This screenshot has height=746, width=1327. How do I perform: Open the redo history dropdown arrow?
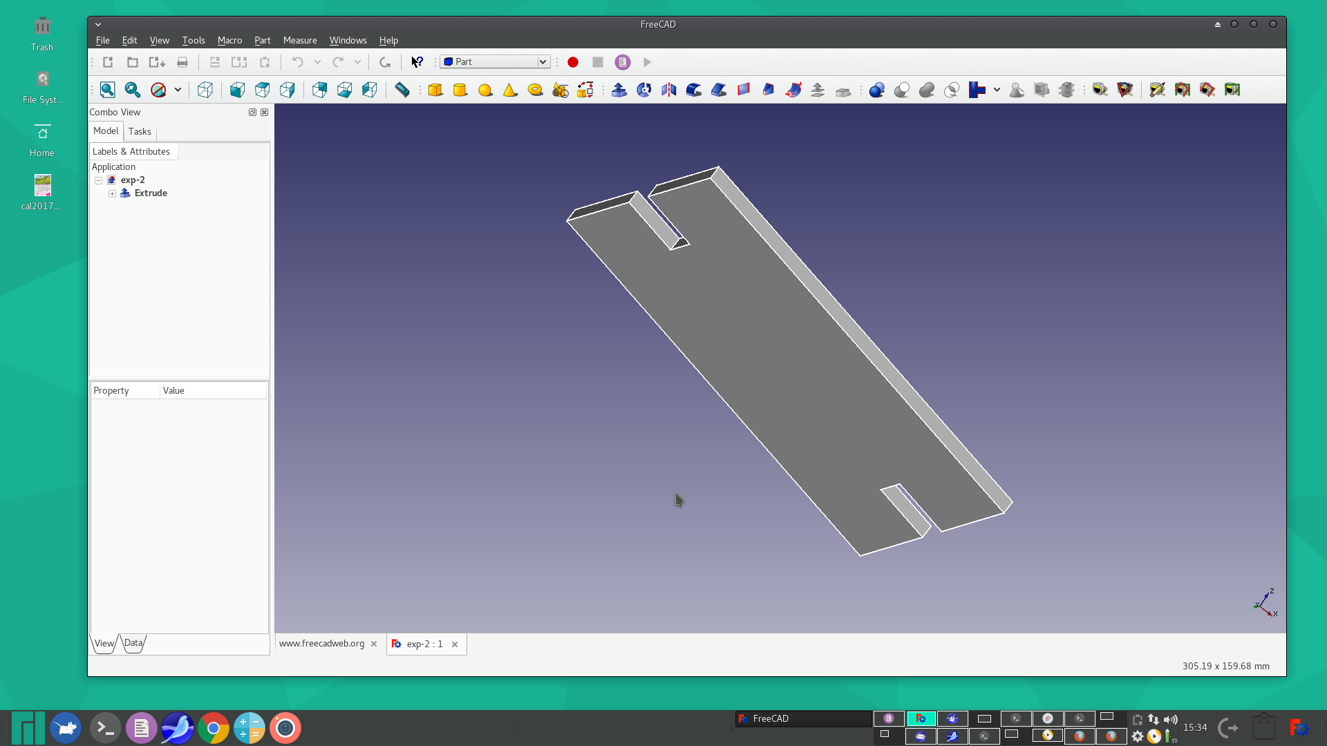point(357,62)
